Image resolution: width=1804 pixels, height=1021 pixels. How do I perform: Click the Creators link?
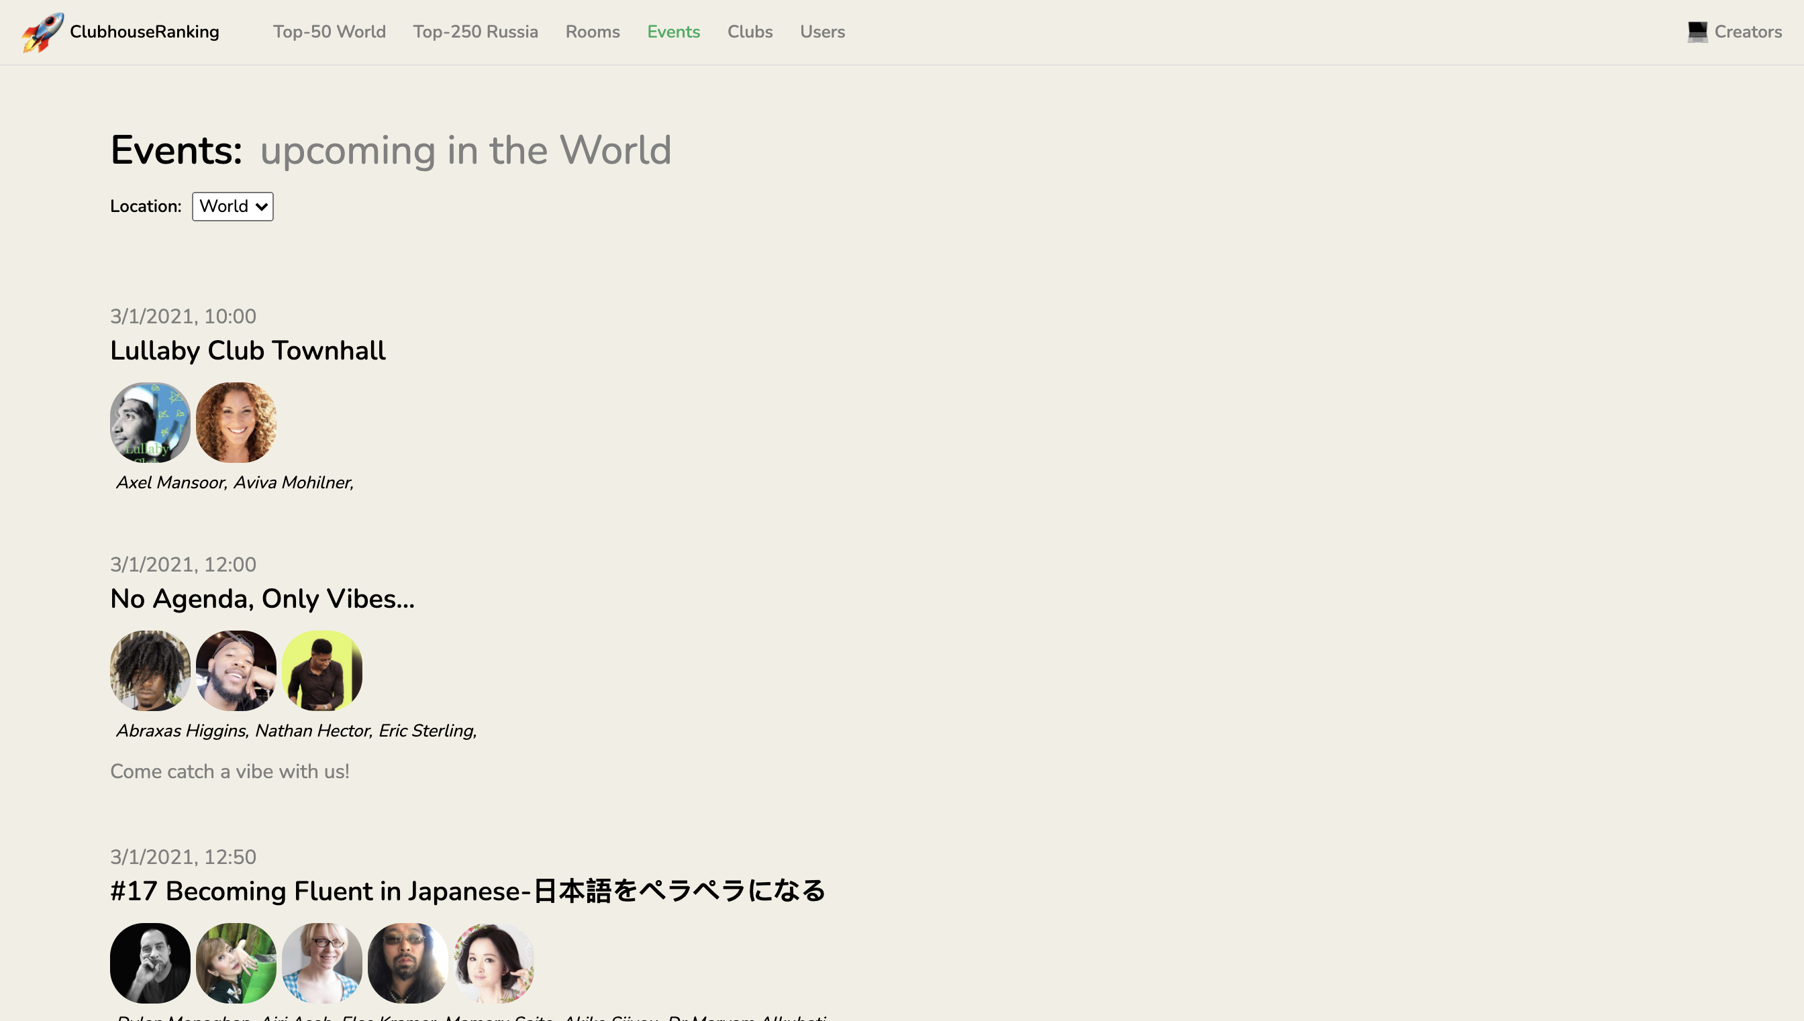1747,32
